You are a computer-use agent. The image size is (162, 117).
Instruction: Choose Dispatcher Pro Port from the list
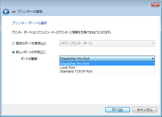(x=107, y=64)
